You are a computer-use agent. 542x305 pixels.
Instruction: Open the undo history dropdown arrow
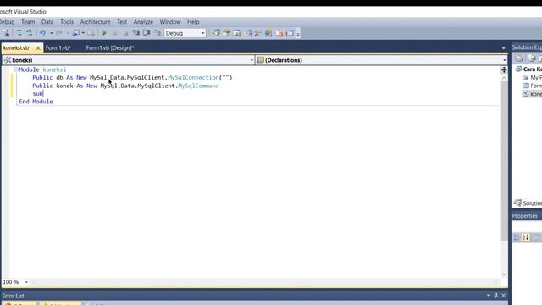pyautogui.click(x=51, y=33)
